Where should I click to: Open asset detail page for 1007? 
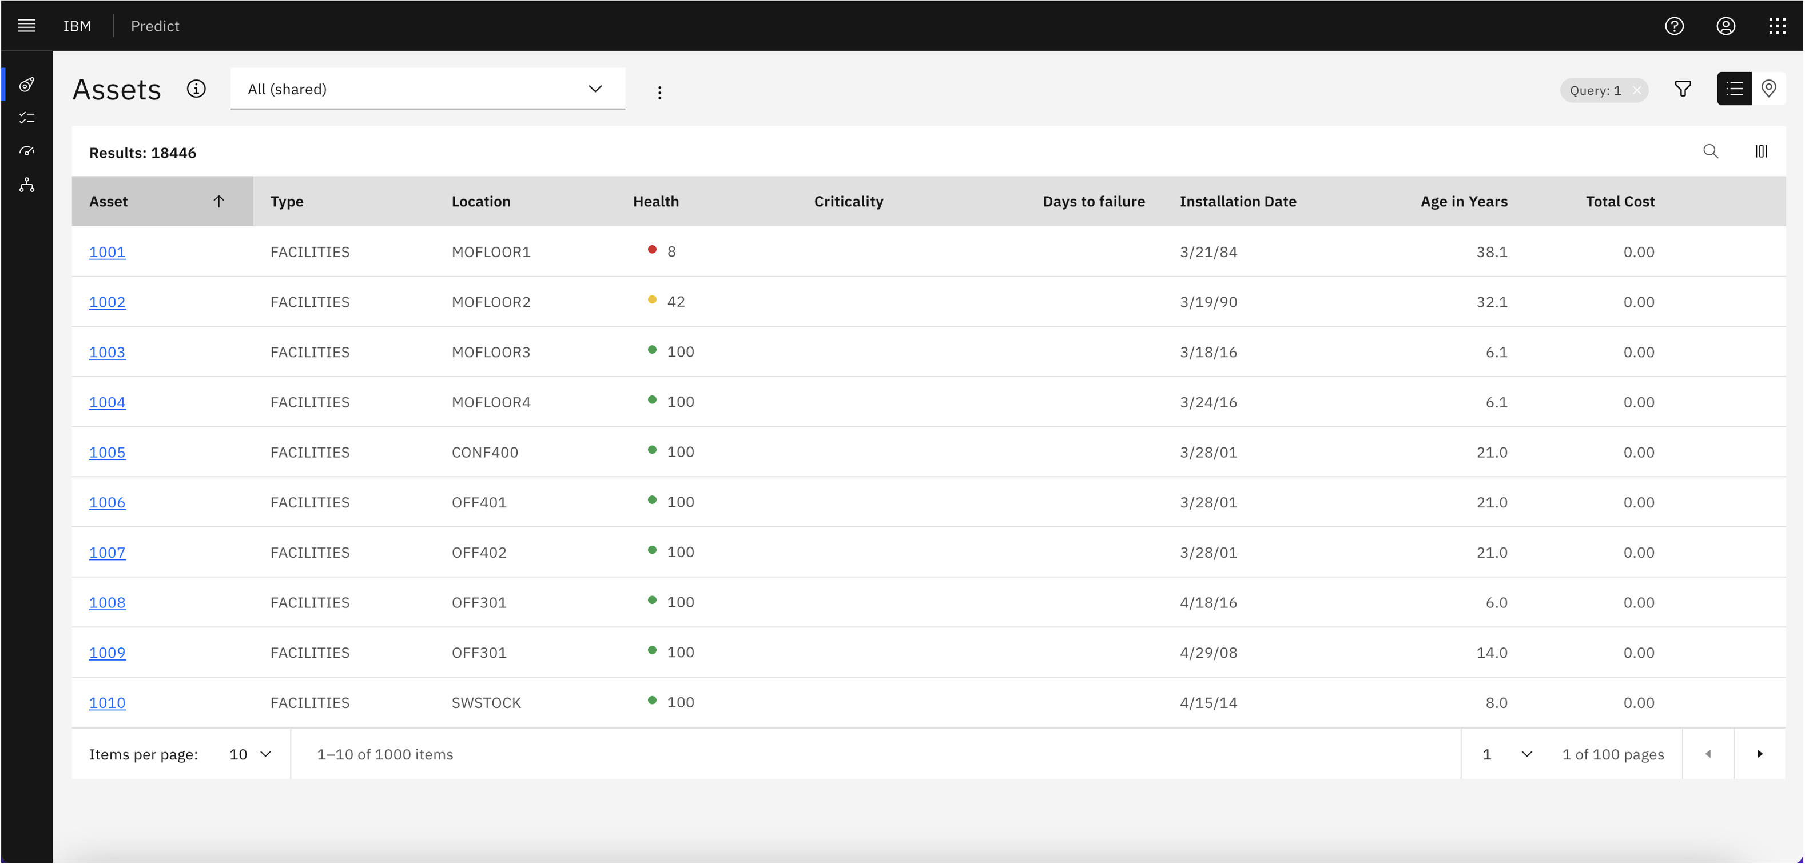(x=107, y=551)
